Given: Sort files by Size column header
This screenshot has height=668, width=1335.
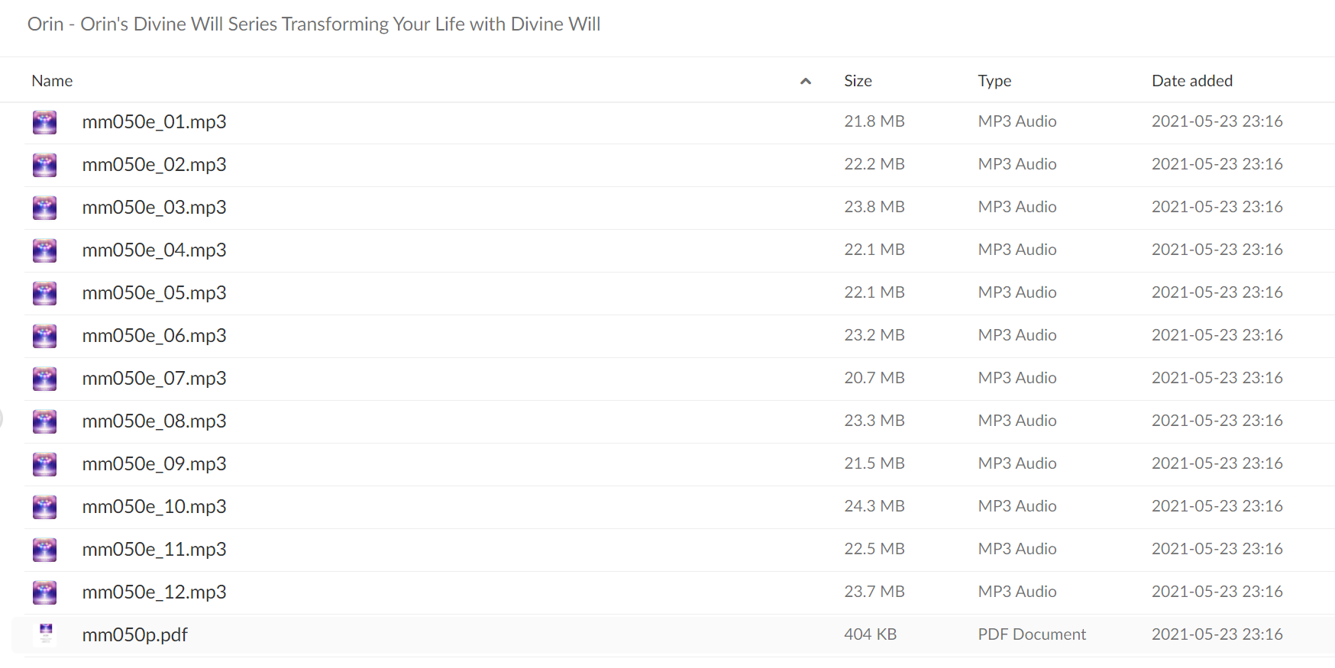Looking at the screenshot, I should pyautogui.click(x=858, y=81).
